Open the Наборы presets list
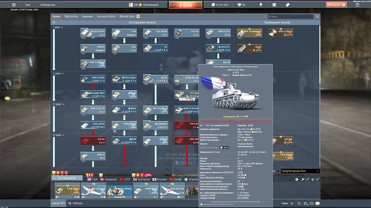 pyautogui.click(x=75, y=203)
